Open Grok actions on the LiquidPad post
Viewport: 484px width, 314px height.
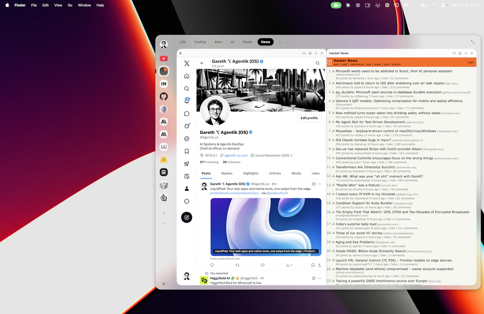pos(314,184)
